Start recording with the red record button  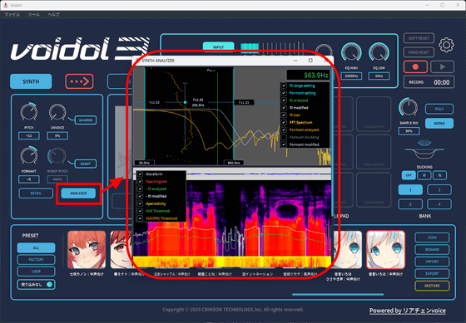[x=415, y=66]
